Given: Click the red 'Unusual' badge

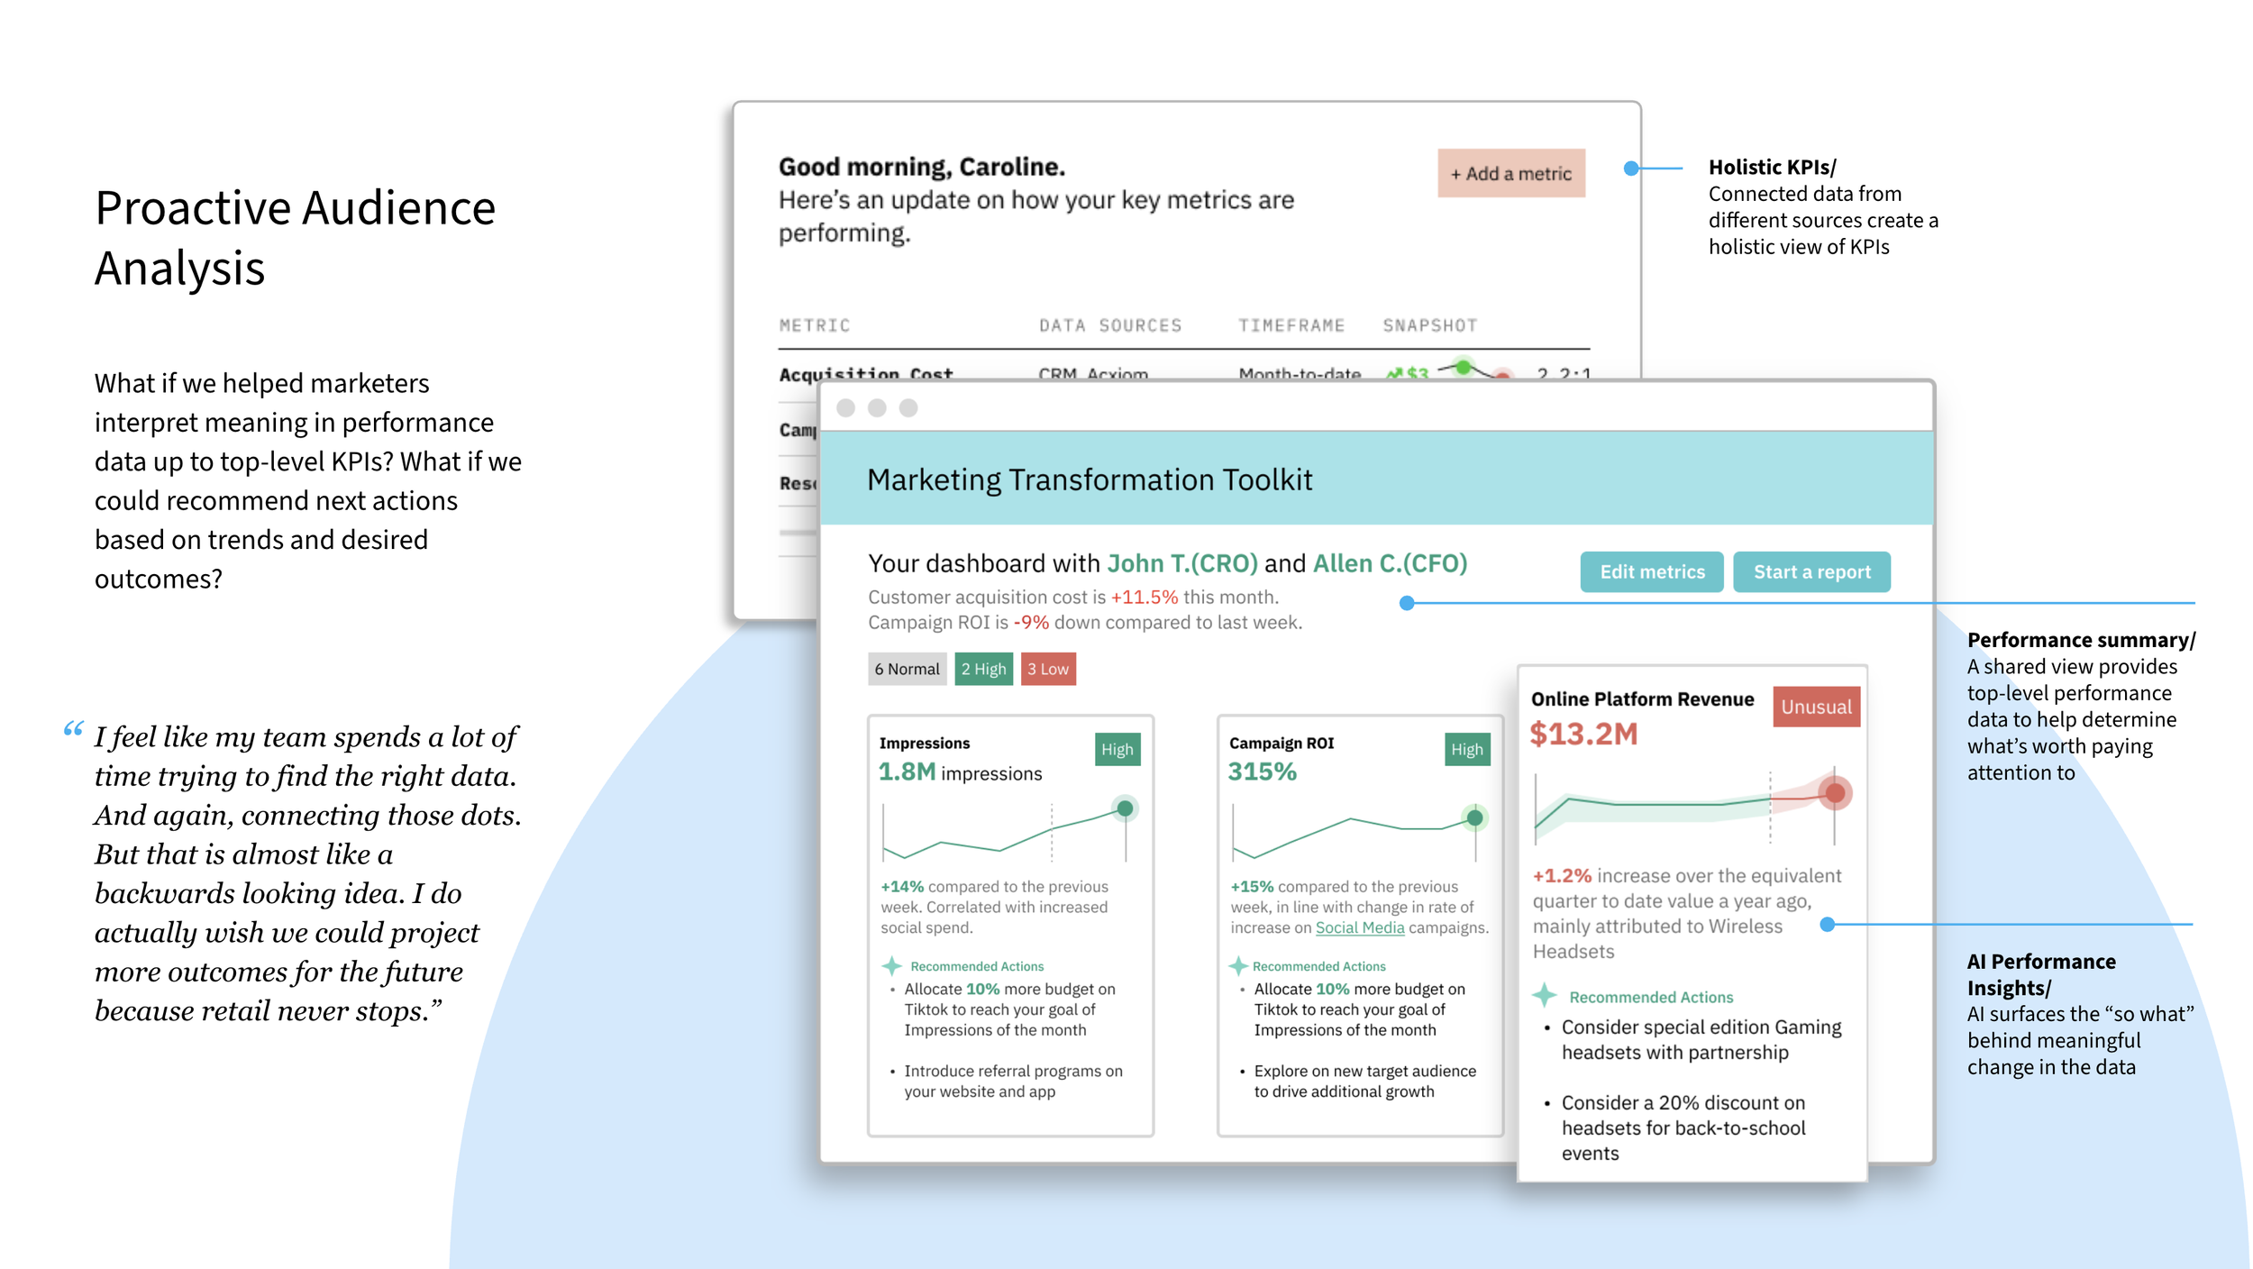Looking at the screenshot, I should pyautogui.click(x=1815, y=707).
